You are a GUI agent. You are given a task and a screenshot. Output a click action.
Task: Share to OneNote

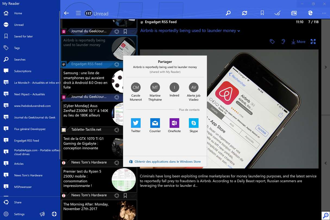(x=174, y=125)
